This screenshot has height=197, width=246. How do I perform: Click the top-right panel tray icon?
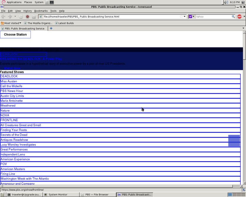(x=243, y=2)
